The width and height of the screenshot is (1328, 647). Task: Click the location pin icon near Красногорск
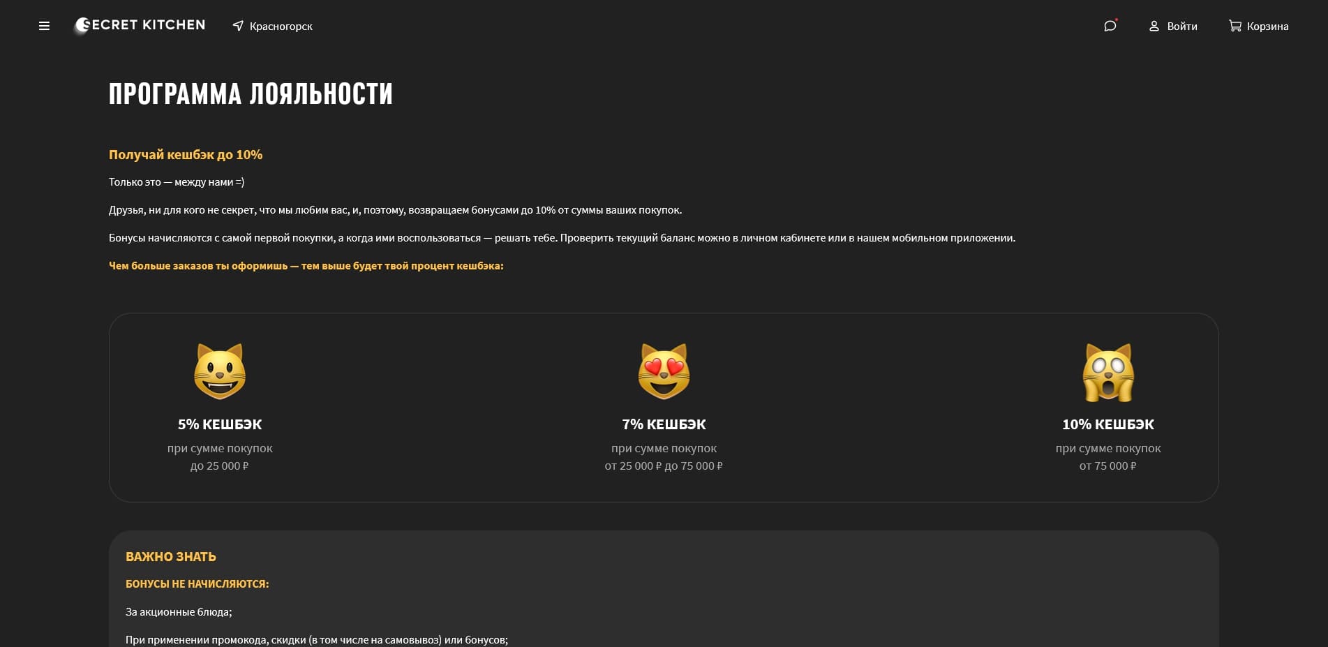click(x=238, y=26)
